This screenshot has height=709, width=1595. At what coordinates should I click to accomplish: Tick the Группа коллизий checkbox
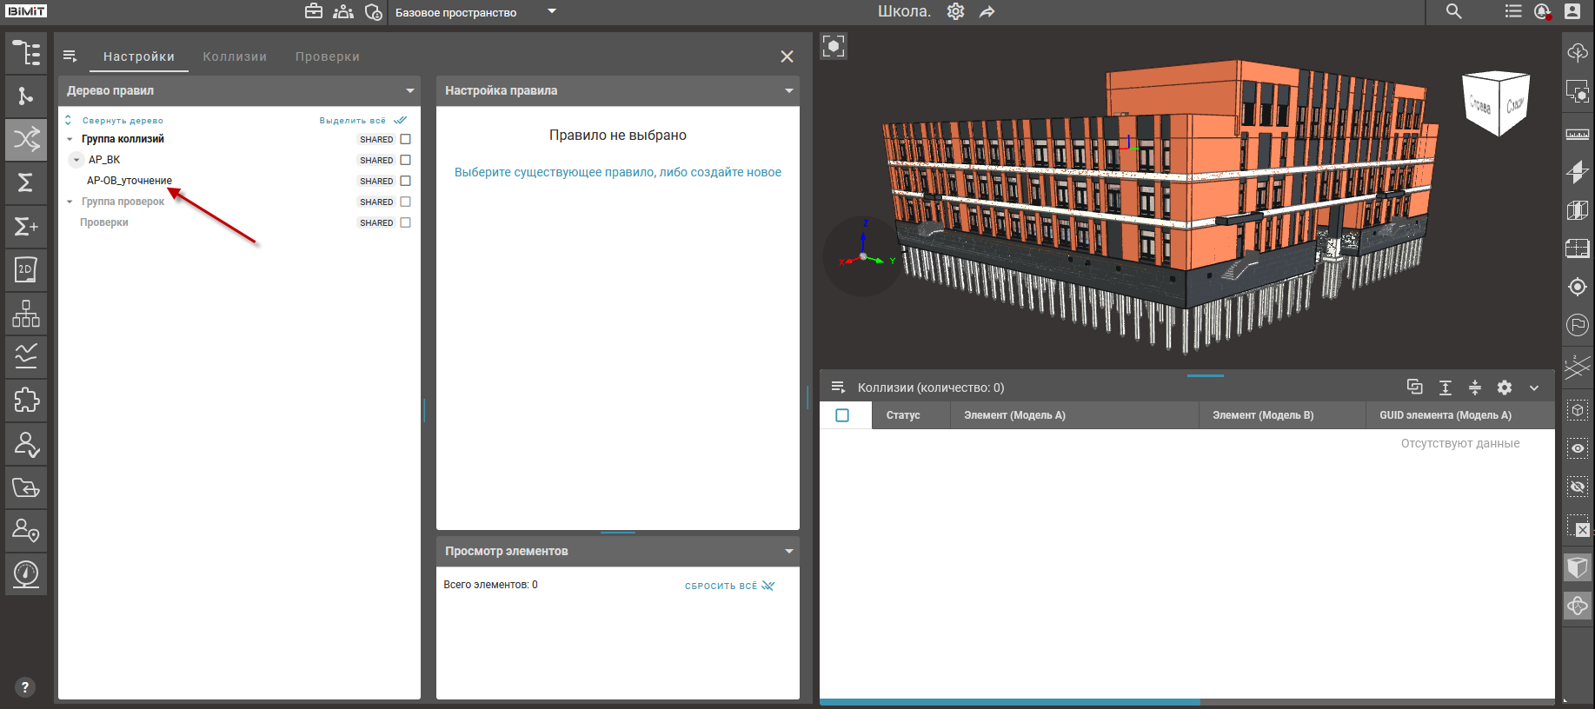point(405,139)
